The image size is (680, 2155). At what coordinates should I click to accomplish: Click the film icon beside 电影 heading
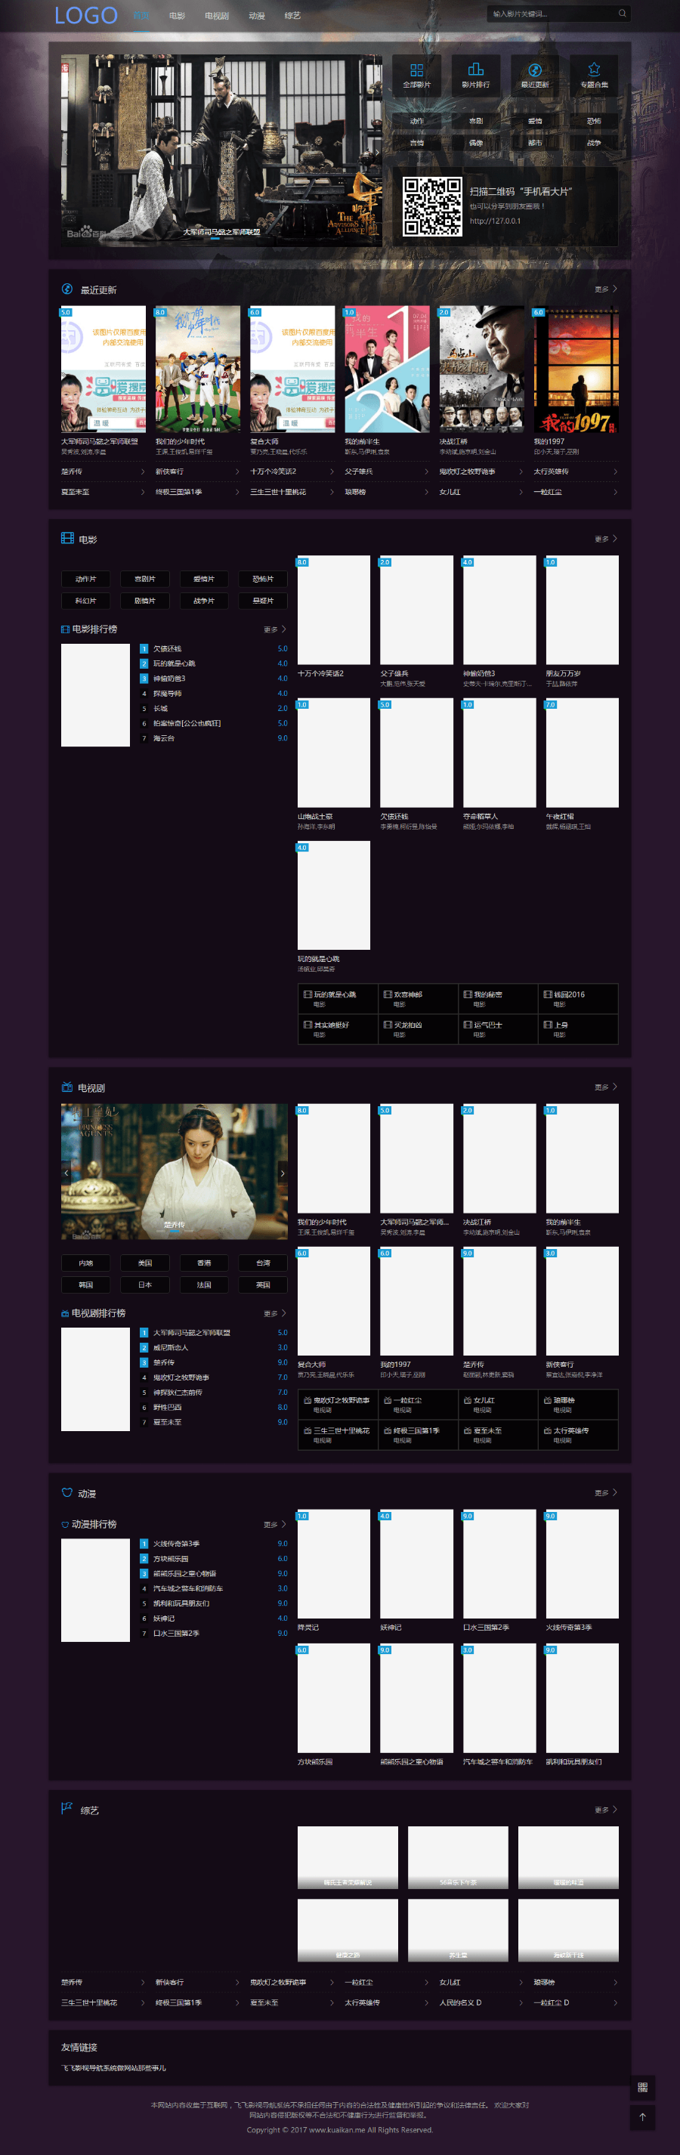pos(67,538)
